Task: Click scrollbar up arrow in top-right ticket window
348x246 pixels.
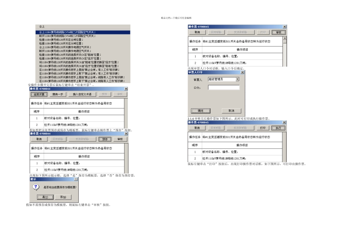Action: point(285,39)
